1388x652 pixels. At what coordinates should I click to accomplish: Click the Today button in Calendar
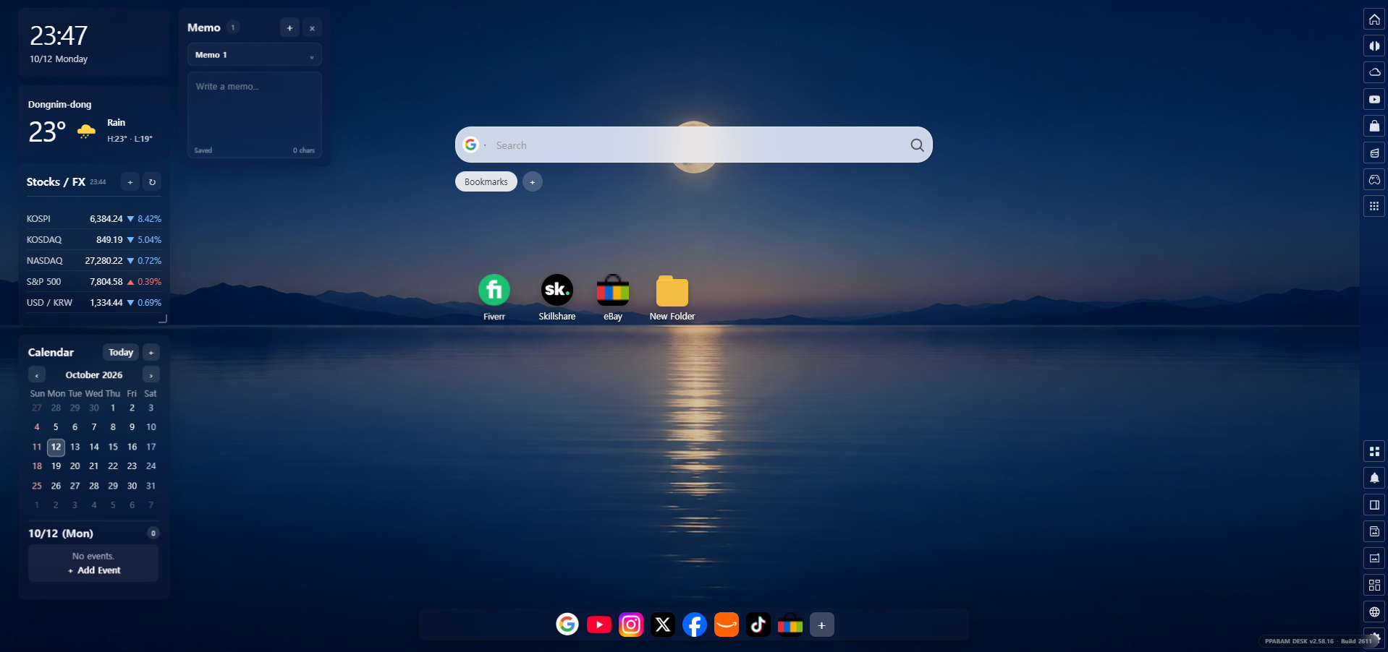click(x=121, y=352)
